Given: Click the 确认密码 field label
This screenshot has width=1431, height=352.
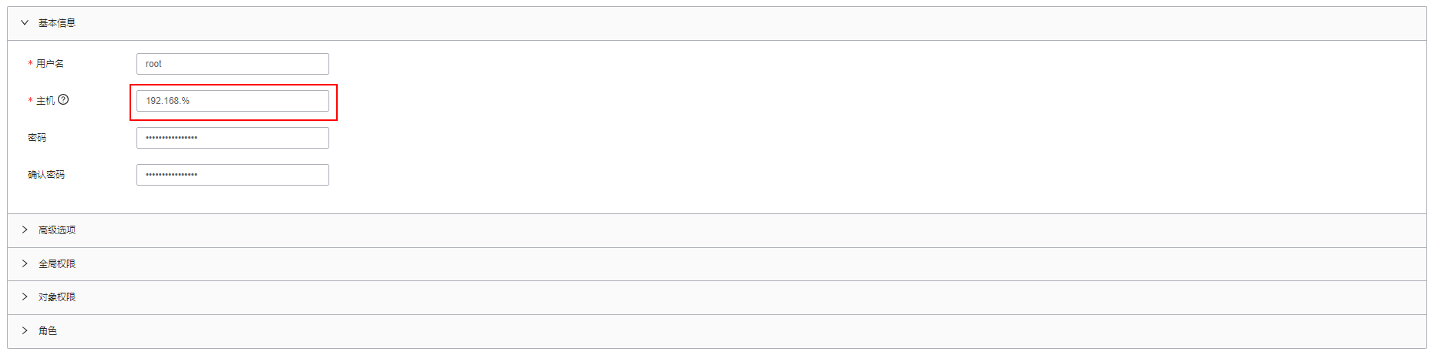Looking at the screenshot, I should [x=46, y=175].
